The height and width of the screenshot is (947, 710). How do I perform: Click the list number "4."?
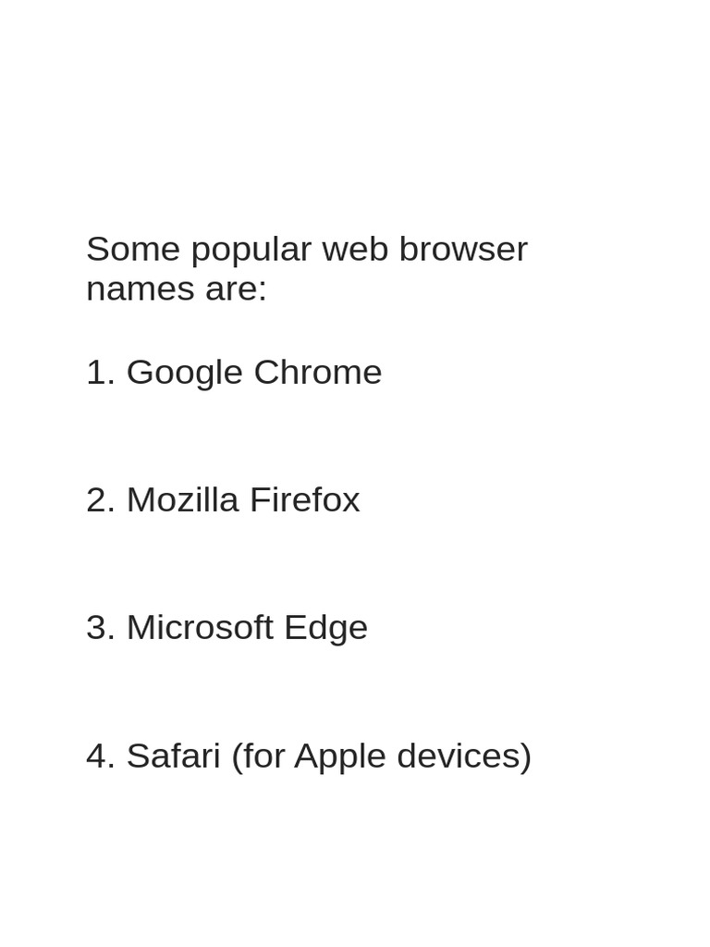(x=100, y=756)
